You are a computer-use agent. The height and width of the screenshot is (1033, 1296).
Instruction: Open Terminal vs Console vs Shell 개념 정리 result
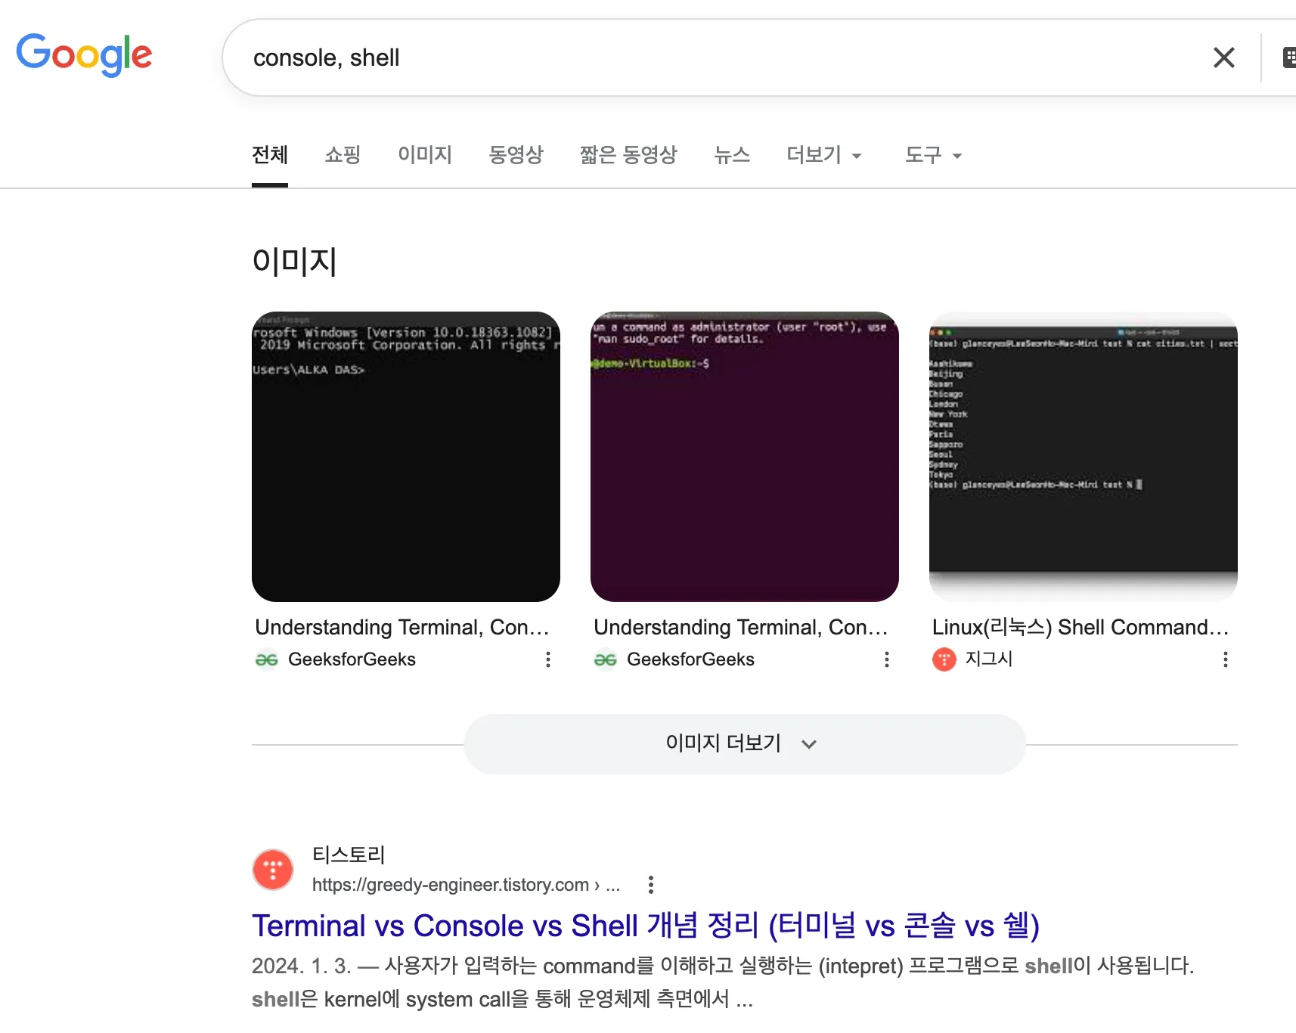(x=646, y=926)
